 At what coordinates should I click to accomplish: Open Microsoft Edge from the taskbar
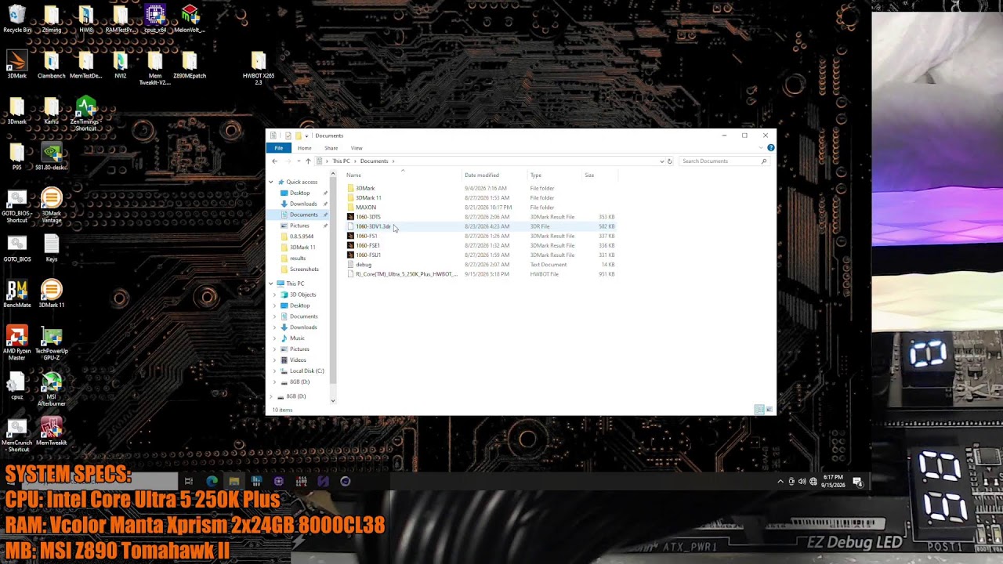tap(212, 481)
